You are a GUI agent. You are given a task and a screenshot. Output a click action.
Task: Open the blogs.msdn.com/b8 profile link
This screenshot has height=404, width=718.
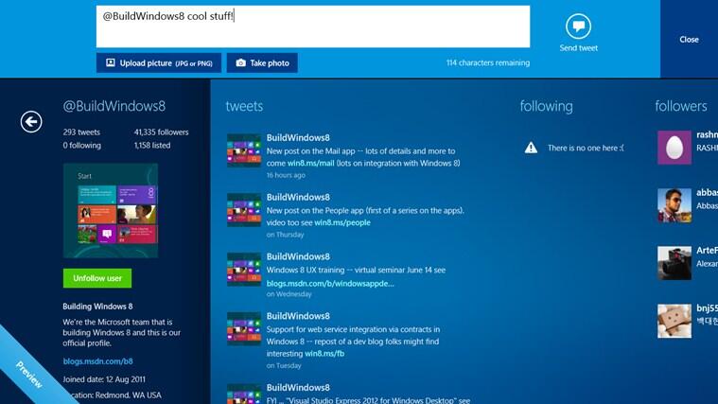pos(97,361)
